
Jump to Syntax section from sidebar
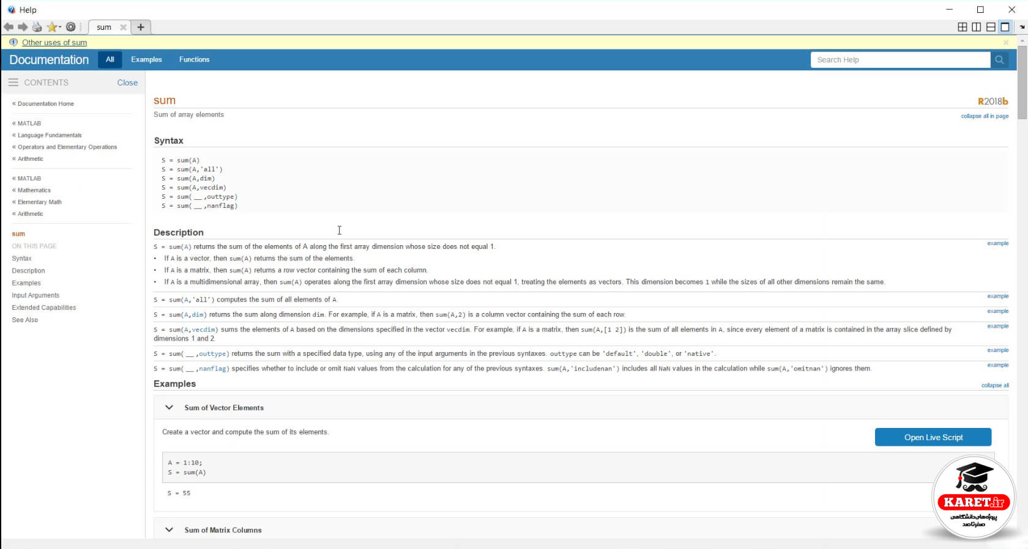tap(21, 259)
